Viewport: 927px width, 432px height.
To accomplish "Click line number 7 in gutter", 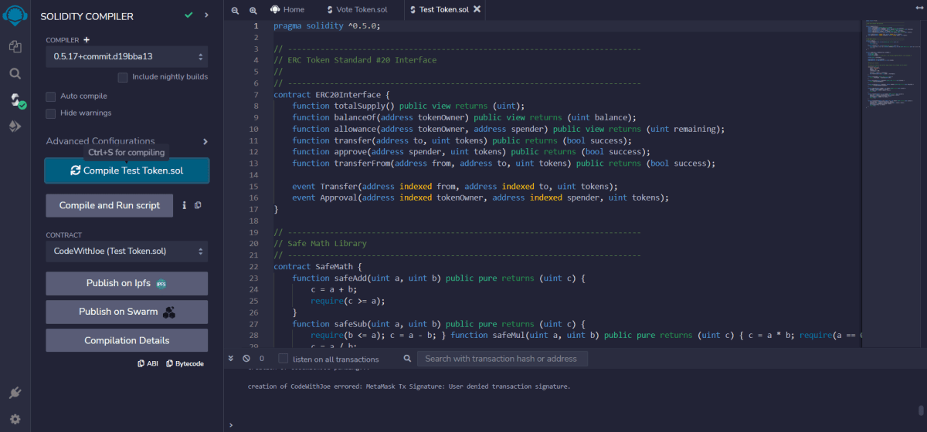I will (255, 95).
